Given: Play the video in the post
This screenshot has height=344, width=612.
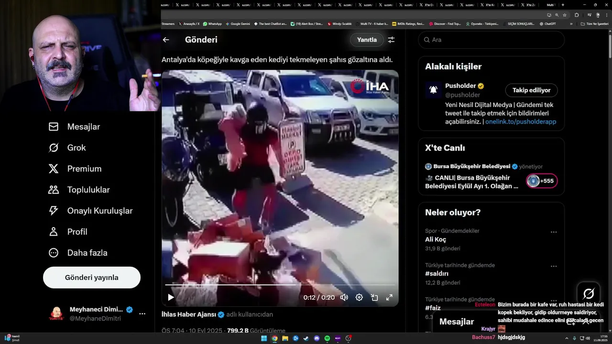Looking at the screenshot, I should tap(171, 297).
